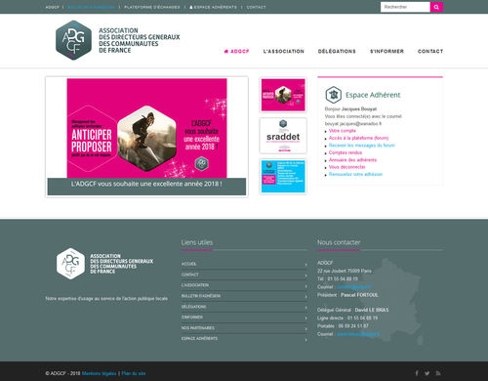Open the RSS feed icon in the footer
Image resolution: width=488 pixels, height=381 pixels.
pos(438,373)
